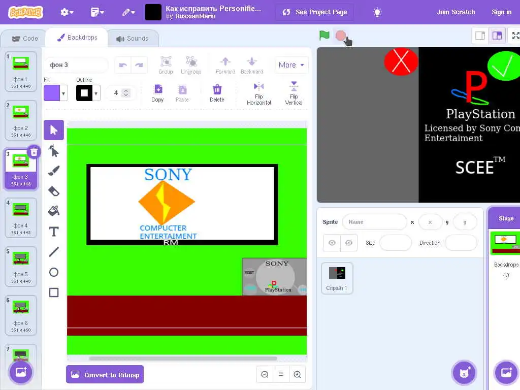
Task: Open the Edit pencil dropdown
Action: tap(128, 12)
